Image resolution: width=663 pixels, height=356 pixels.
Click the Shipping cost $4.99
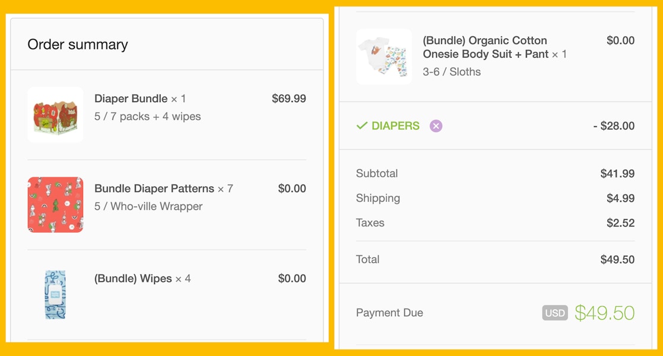pyautogui.click(x=620, y=198)
